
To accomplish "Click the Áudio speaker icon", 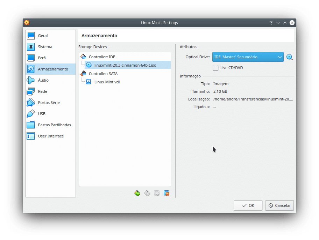I will pyautogui.click(x=31, y=80).
